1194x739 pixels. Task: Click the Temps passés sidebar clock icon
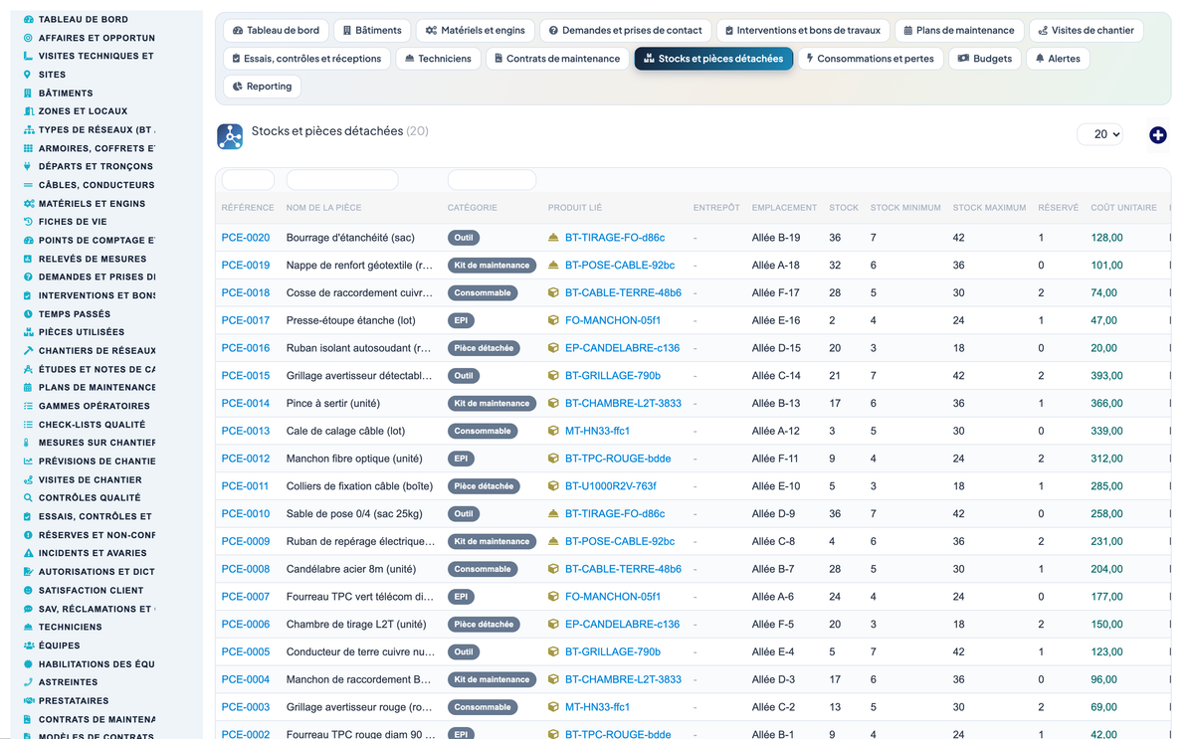tap(28, 313)
